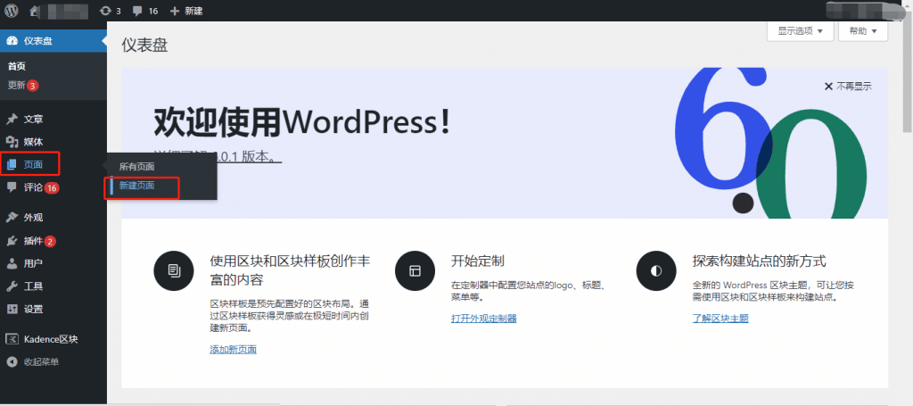Select 首页 under dashboard
The image size is (913, 406).
tap(16, 66)
